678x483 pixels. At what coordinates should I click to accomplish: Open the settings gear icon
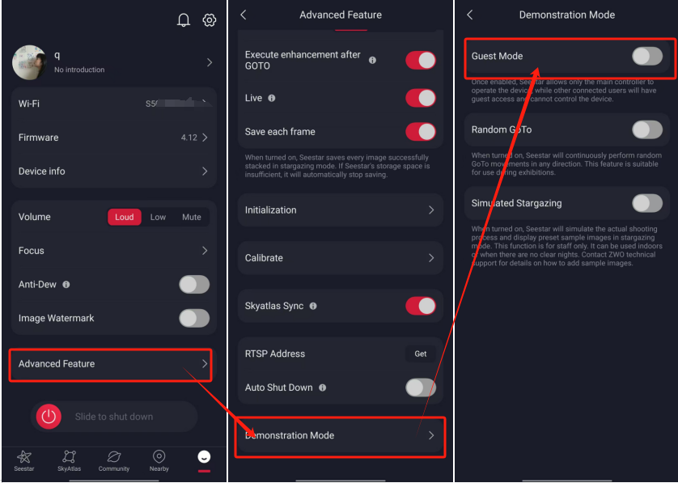point(210,20)
